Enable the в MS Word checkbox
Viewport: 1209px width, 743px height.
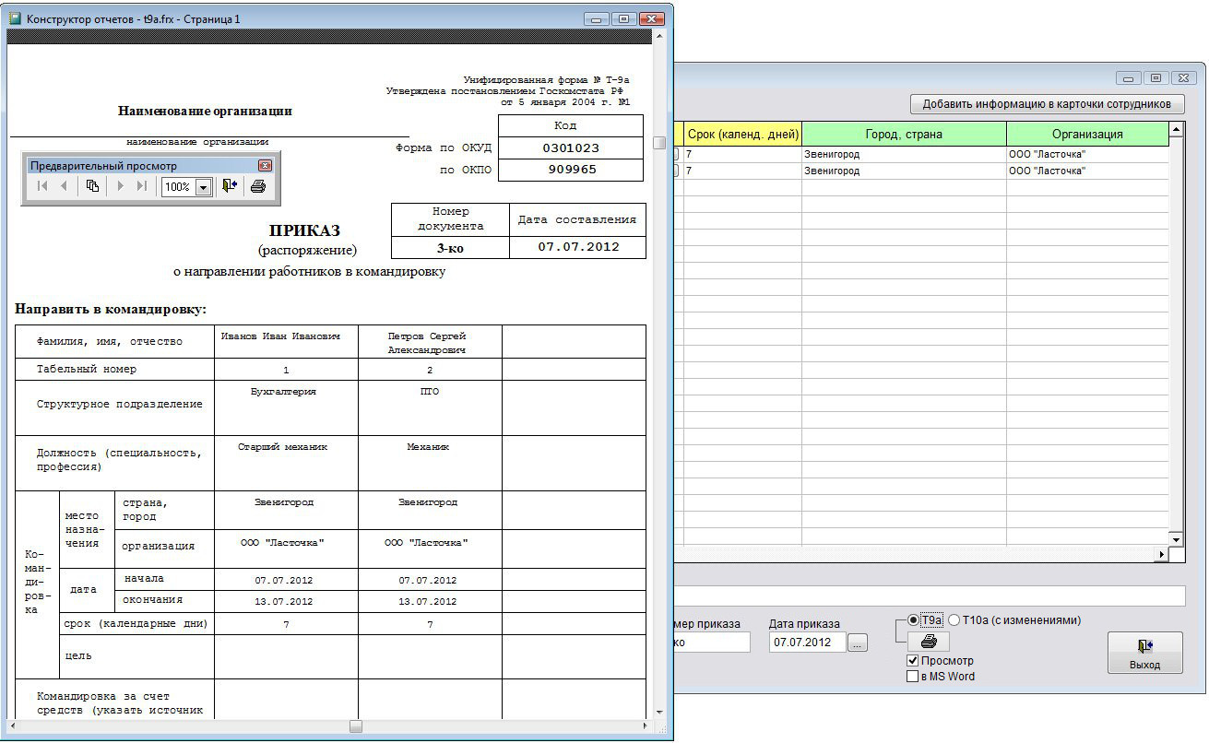913,677
